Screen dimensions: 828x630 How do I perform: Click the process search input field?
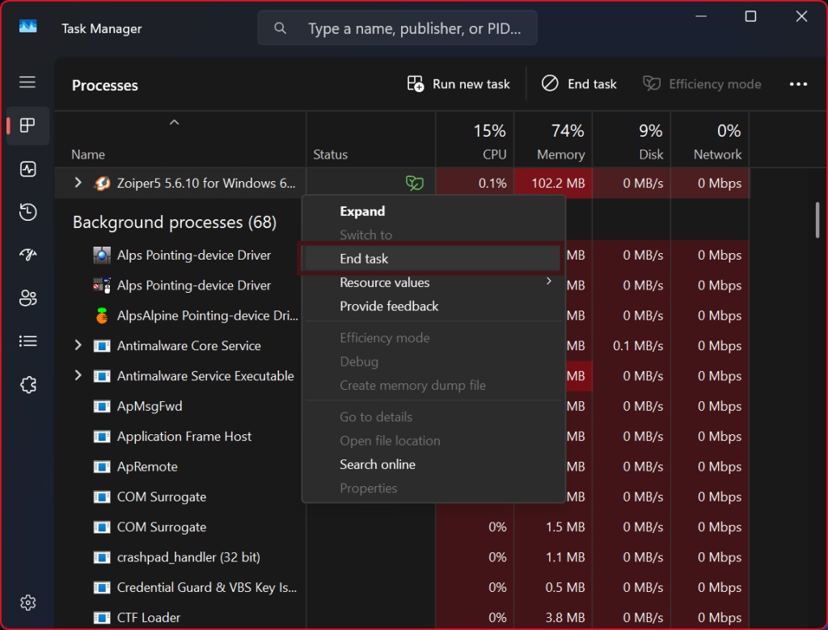point(412,28)
